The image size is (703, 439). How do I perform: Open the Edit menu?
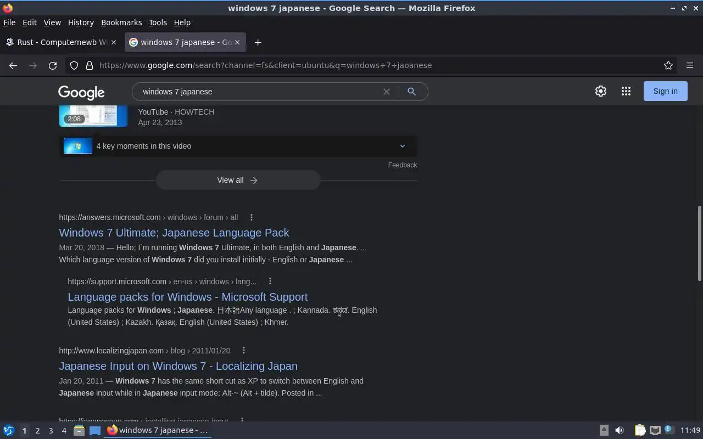30,22
